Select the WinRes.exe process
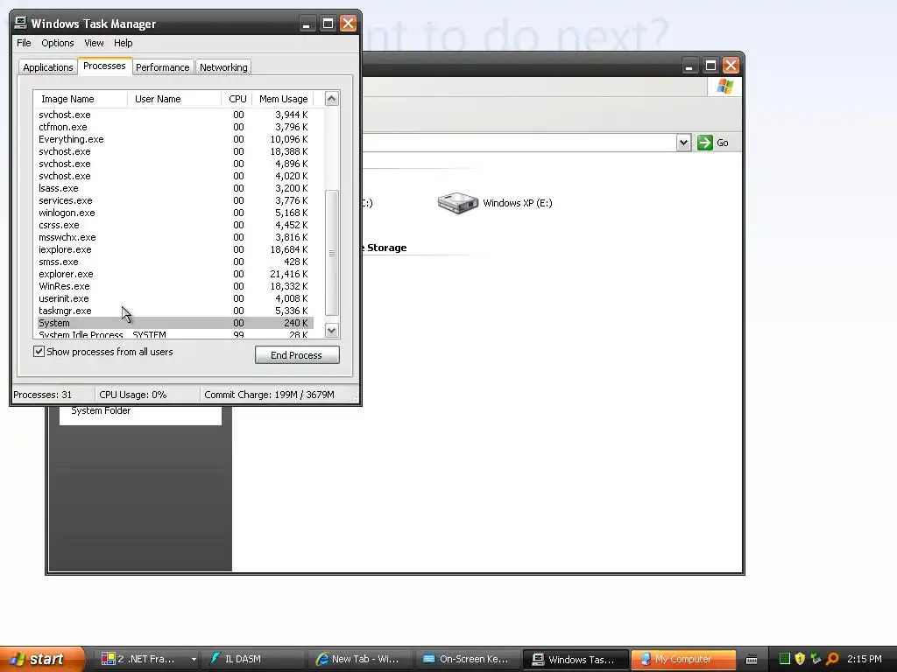The width and height of the screenshot is (897, 672). (x=175, y=286)
